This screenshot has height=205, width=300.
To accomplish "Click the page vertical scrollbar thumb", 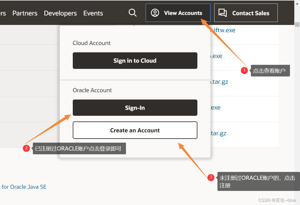I will click(297, 24).
